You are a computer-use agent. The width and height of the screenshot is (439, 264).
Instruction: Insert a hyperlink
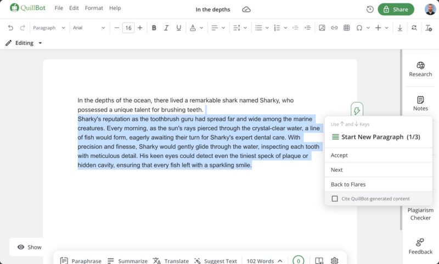pyautogui.click(x=334, y=27)
